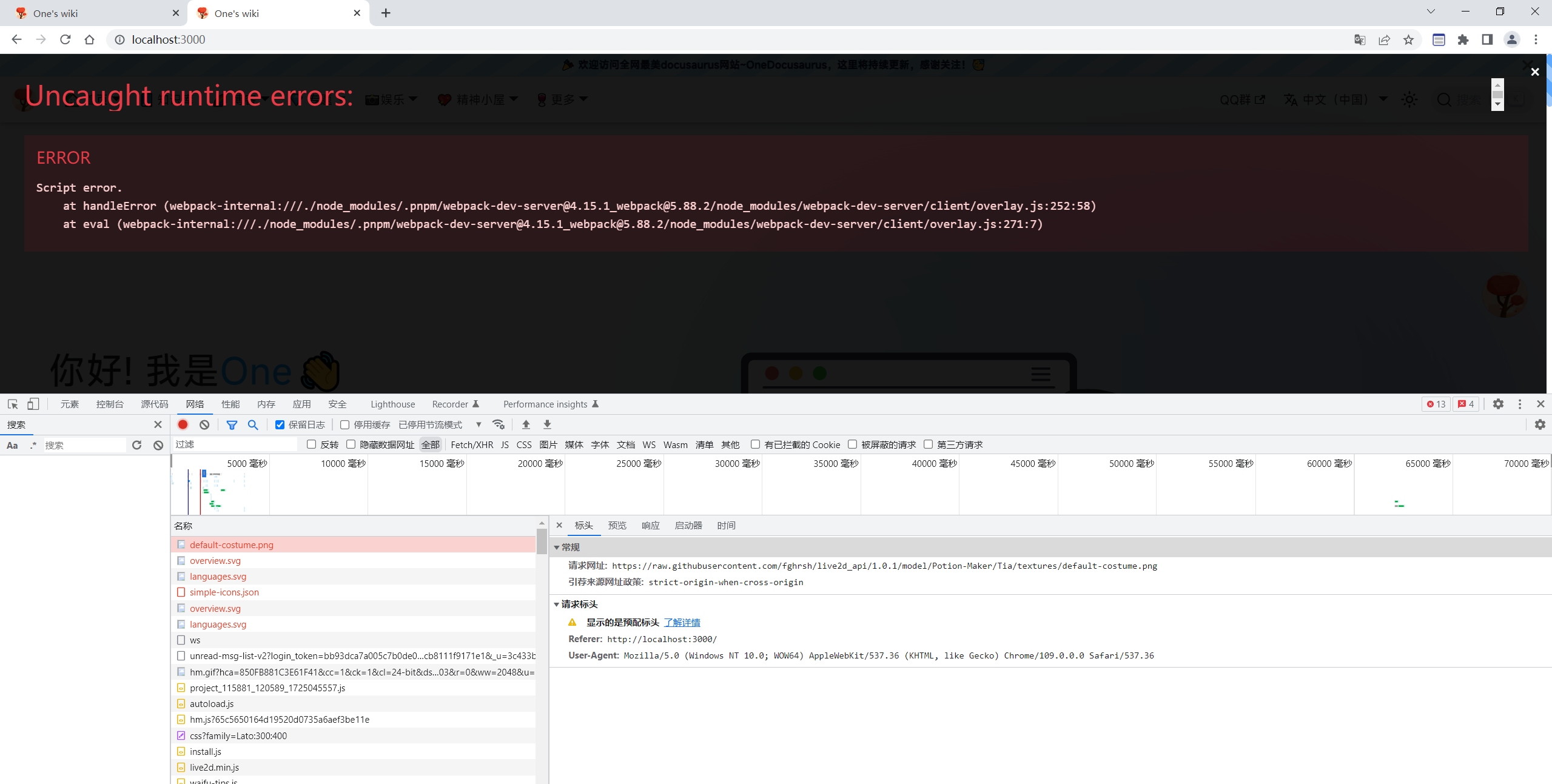Enable the 停用缓存 checkbox
1552x784 pixels.
point(345,424)
